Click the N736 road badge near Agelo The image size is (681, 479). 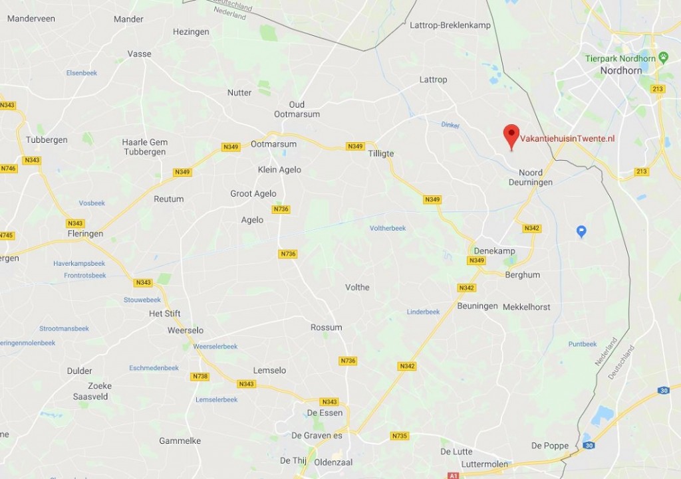click(281, 209)
